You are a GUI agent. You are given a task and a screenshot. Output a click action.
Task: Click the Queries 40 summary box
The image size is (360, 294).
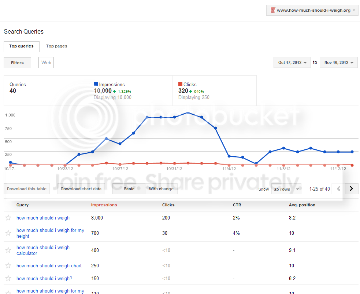[x=46, y=91]
